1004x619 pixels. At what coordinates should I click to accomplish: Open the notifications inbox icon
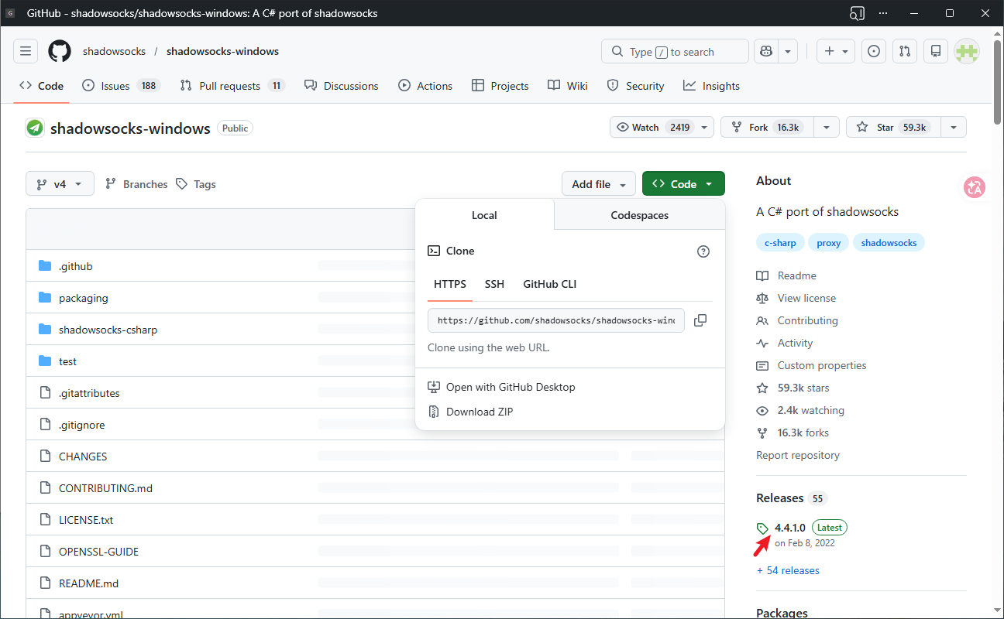click(936, 52)
